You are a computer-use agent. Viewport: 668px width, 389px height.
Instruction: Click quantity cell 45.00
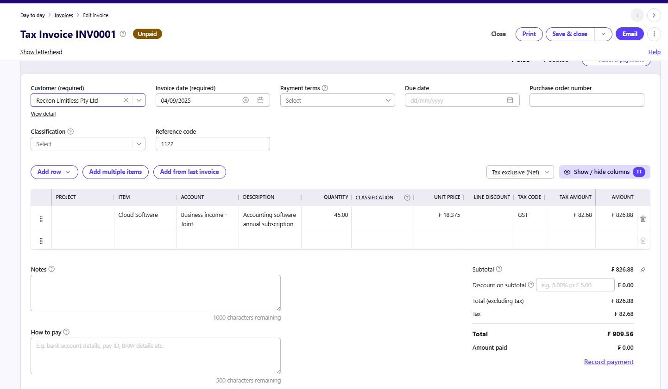click(327, 219)
